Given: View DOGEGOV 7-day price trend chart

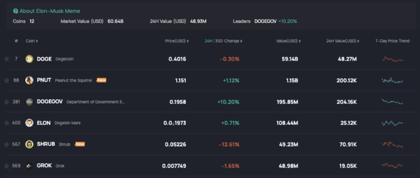Looking at the screenshot, I should point(392,102).
